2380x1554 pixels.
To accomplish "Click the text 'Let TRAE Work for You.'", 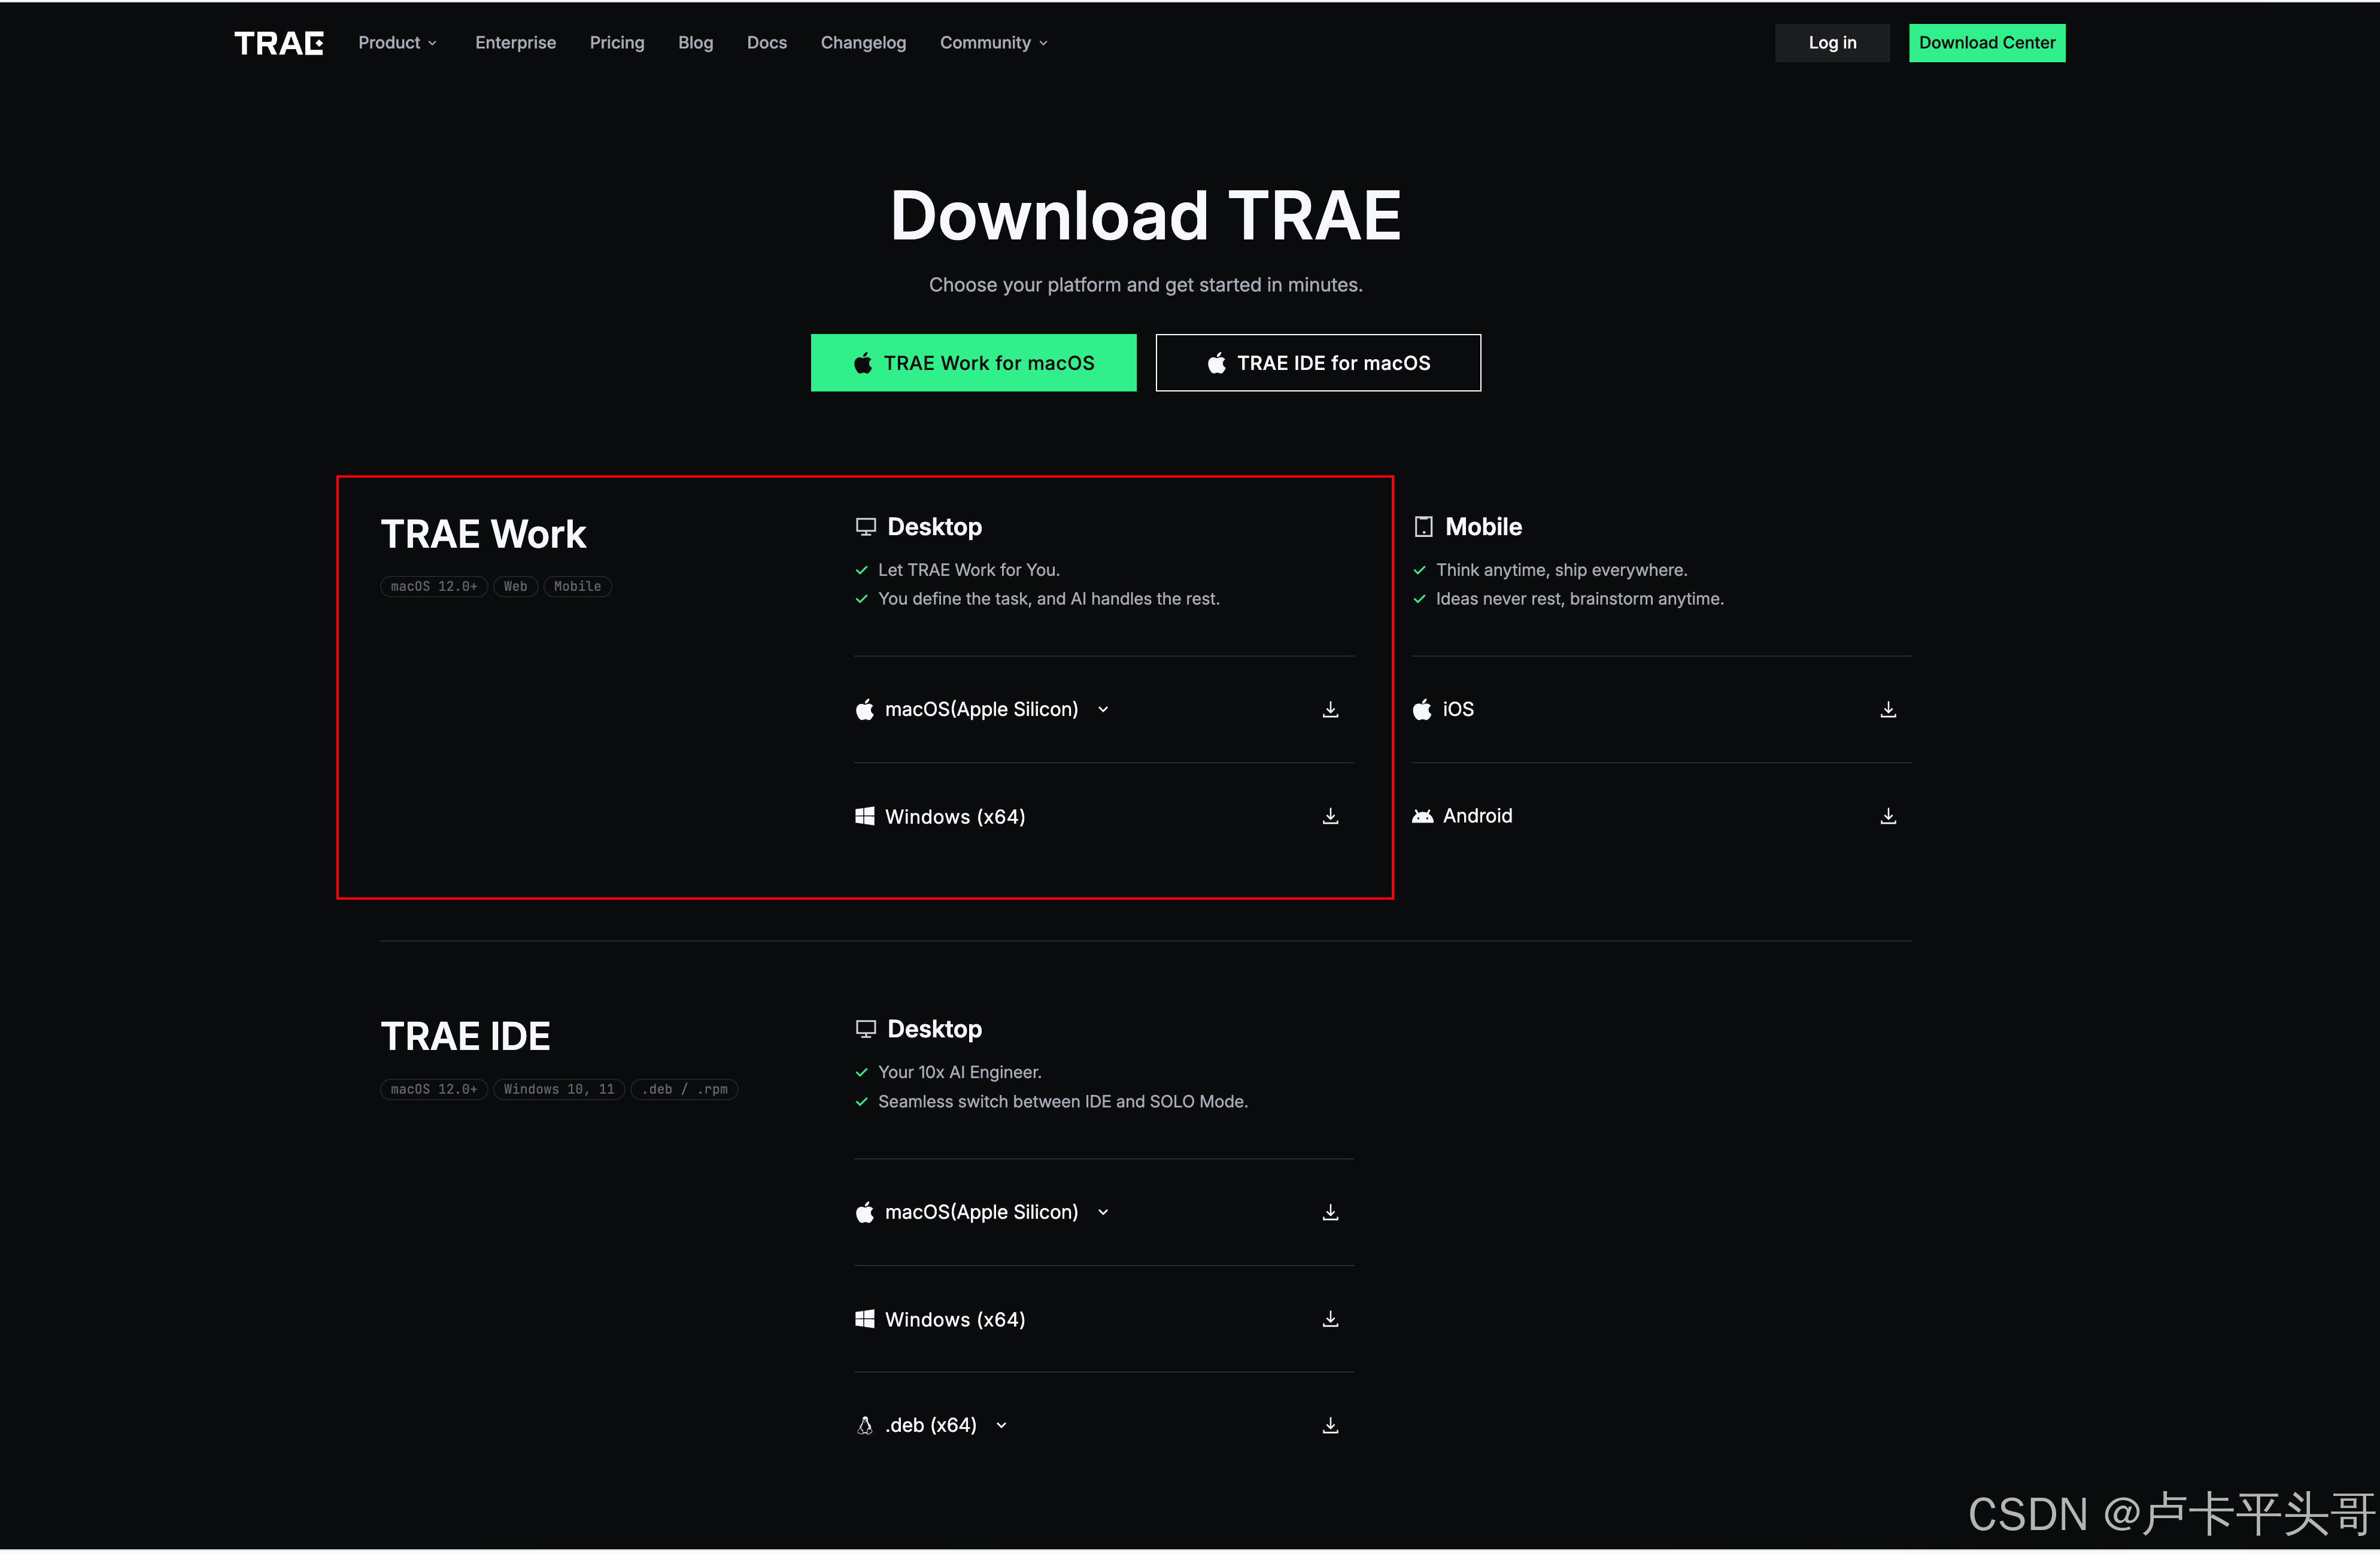I will (969, 570).
